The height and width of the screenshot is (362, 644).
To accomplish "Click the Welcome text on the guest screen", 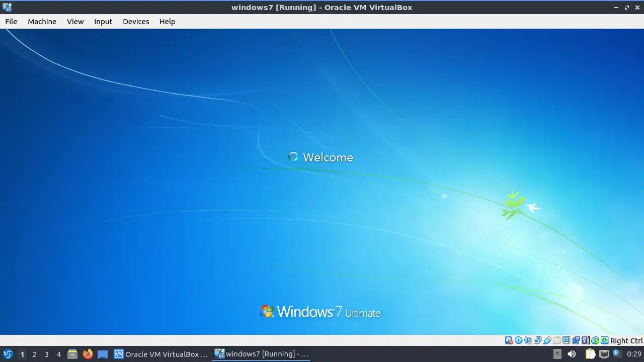I will point(328,157).
